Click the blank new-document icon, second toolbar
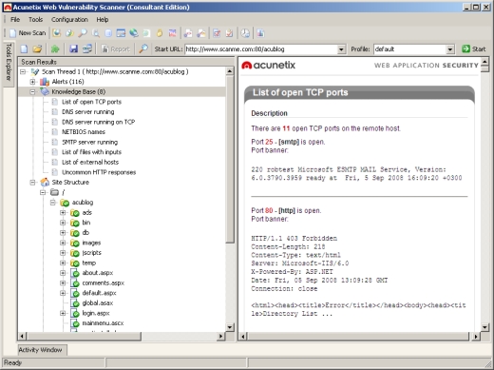This screenshot has width=494, height=370. point(24,49)
